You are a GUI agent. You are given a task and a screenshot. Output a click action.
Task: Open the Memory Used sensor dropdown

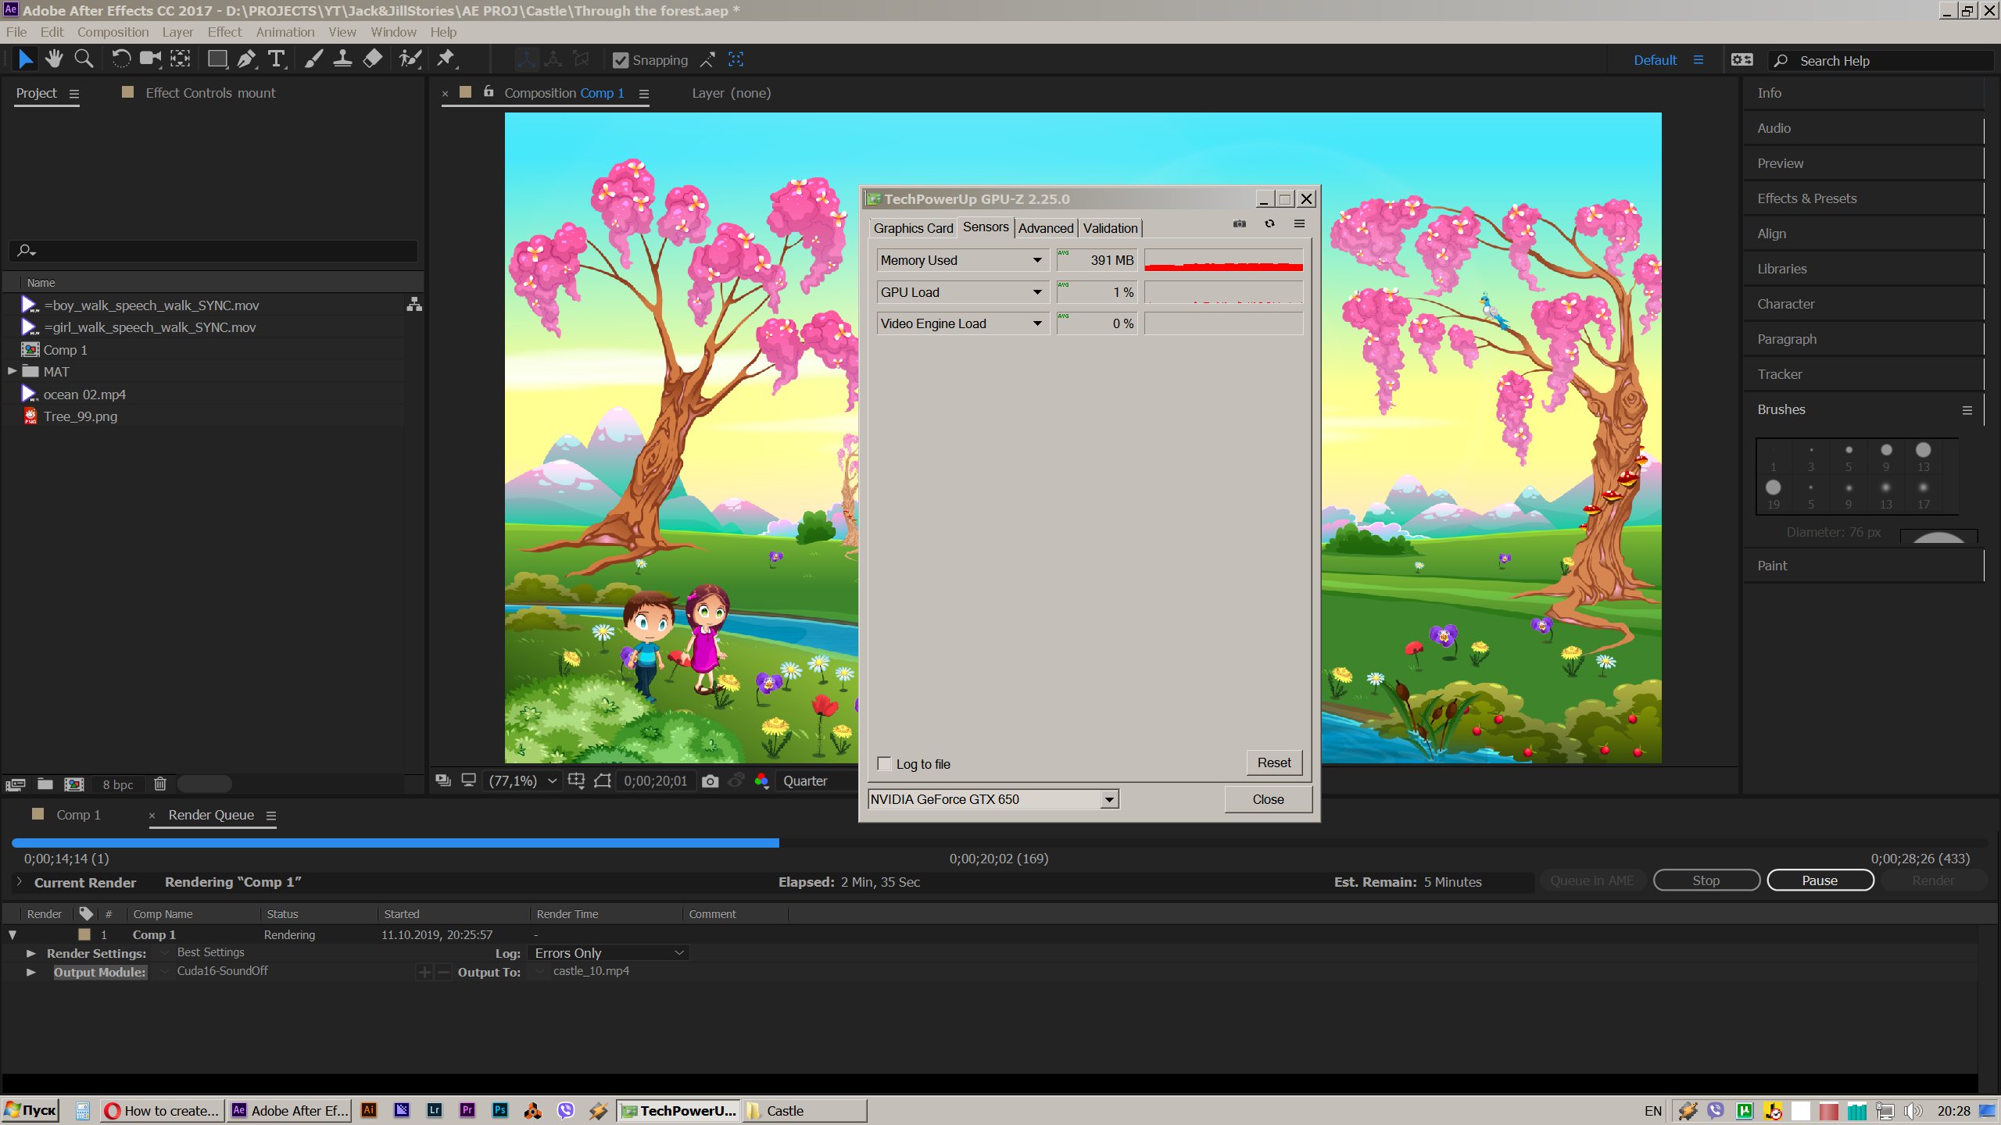point(1037,260)
